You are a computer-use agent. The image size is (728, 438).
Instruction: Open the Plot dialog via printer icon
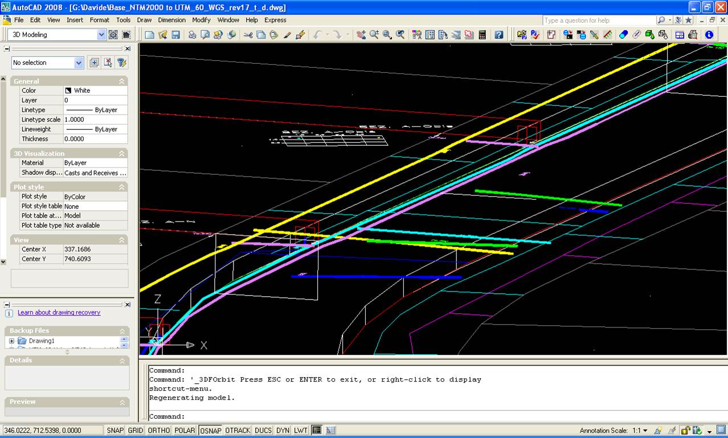[191, 35]
